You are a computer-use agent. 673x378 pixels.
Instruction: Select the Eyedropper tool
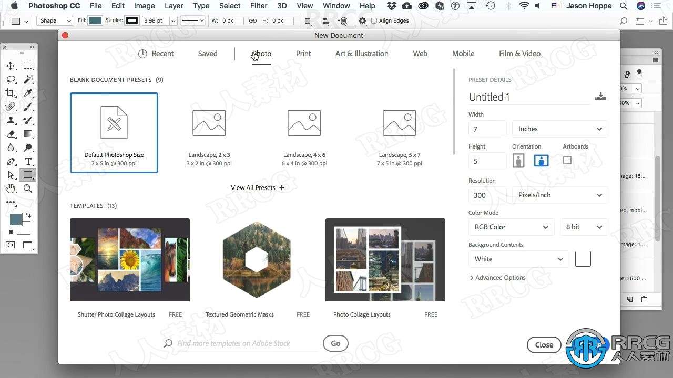(28, 93)
